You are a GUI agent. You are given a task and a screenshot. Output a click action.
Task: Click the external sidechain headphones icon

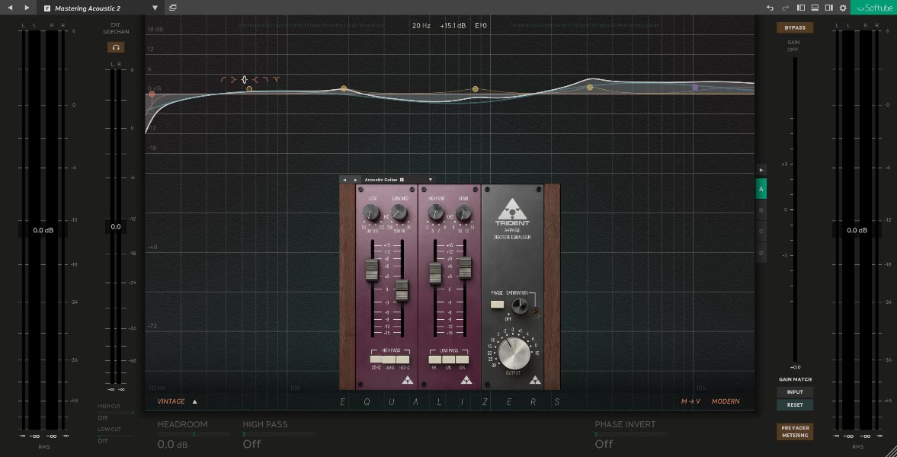[116, 47]
